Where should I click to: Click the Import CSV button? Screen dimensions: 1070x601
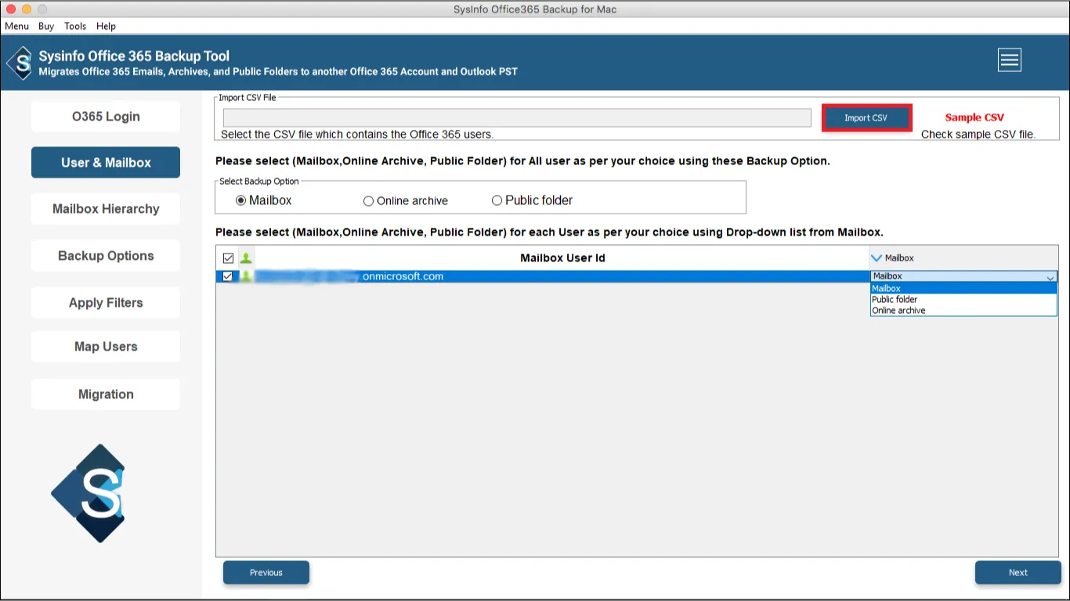coord(866,118)
